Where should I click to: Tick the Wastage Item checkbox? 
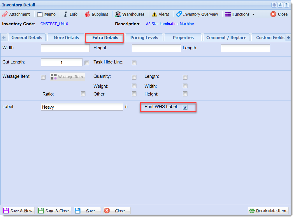pyautogui.click(x=43, y=77)
